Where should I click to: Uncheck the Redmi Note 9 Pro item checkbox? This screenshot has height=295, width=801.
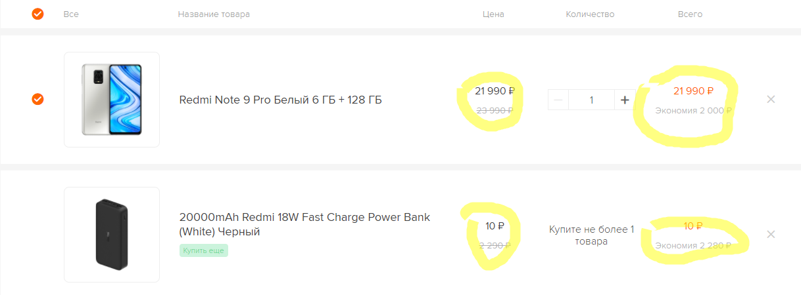(x=37, y=99)
